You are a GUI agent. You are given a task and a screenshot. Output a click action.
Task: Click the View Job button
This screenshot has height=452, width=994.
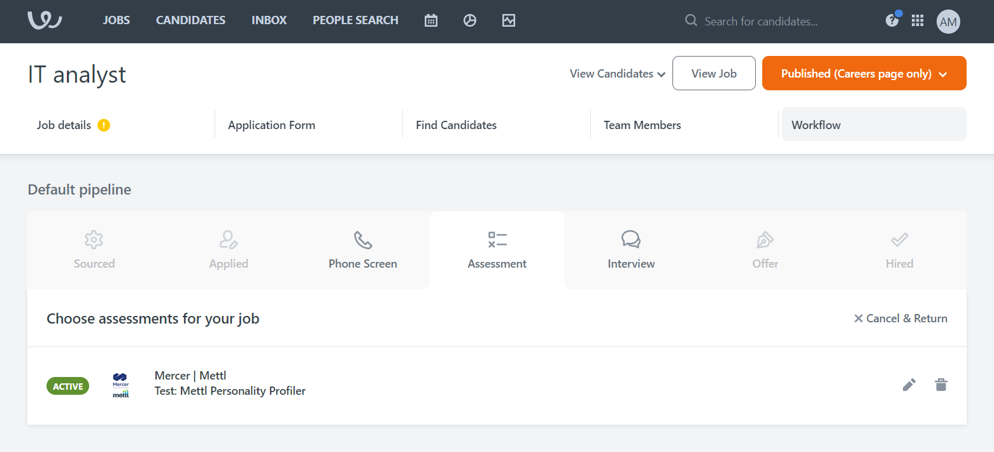(714, 73)
